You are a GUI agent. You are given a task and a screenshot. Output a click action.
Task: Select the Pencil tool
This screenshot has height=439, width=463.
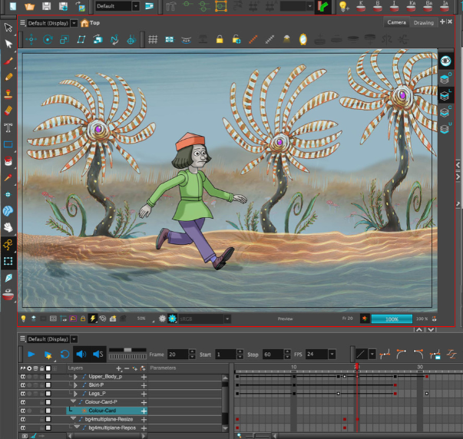point(9,77)
